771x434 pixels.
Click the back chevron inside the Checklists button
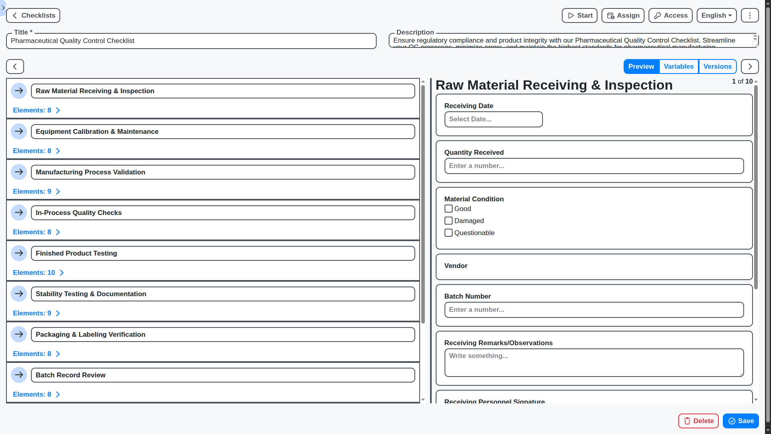(x=14, y=15)
